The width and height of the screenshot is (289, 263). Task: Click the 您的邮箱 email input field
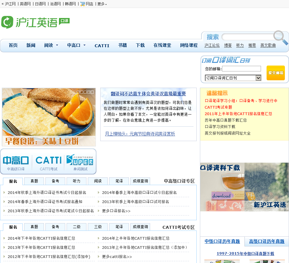click(x=242, y=69)
